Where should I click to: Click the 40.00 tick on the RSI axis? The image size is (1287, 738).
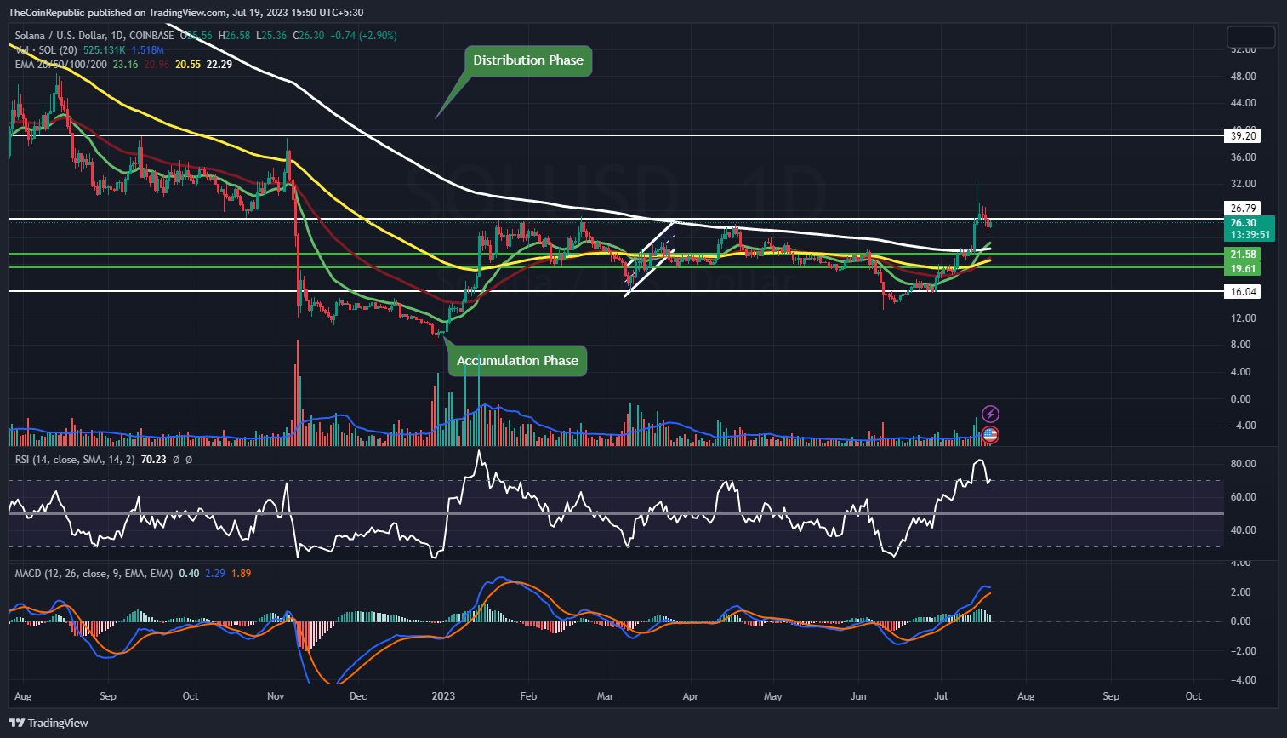tap(1242, 530)
